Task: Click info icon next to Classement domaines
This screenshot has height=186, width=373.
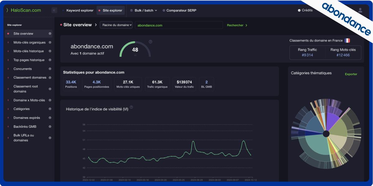Action: point(50,77)
